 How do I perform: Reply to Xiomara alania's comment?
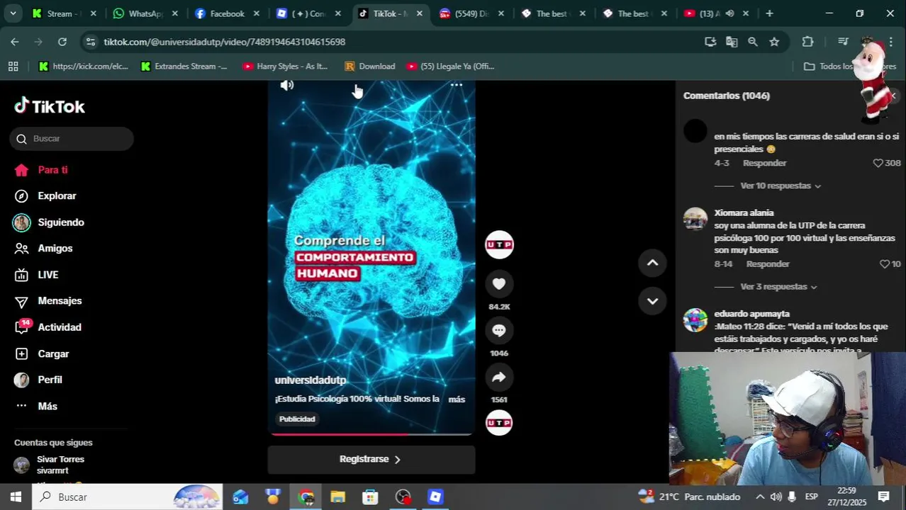[x=768, y=264]
